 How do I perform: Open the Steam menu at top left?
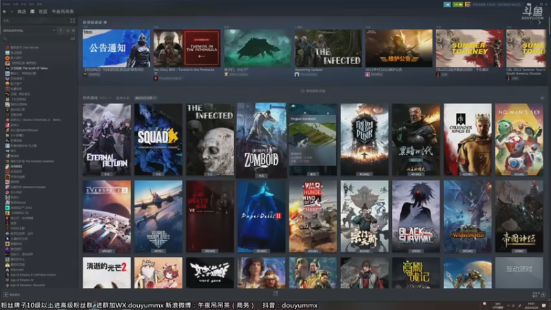click(6, 4)
